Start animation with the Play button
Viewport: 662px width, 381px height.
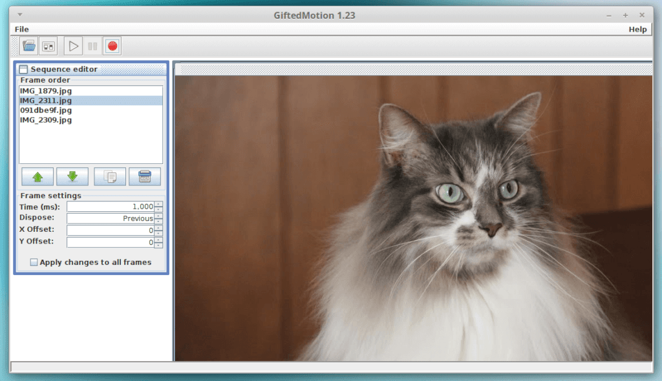click(x=73, y=46)
